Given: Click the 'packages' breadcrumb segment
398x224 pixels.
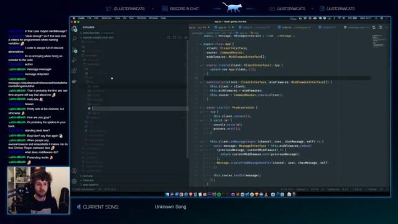Looking at the screenshot, I should pos(198,33).
